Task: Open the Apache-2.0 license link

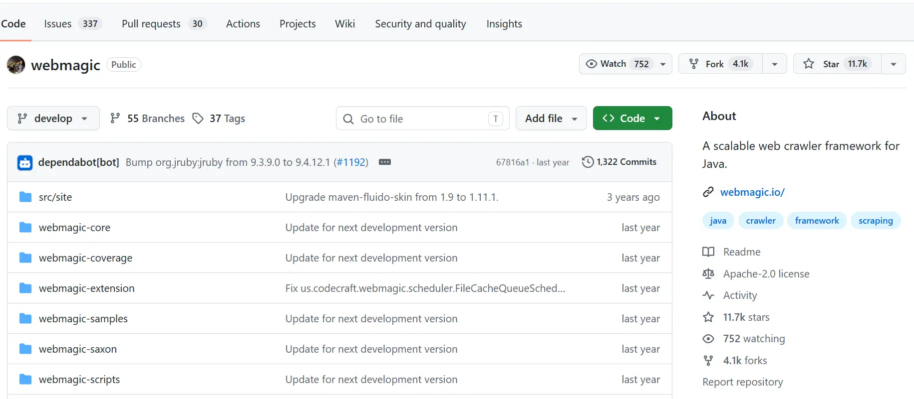Action: (x=766, y=274)
